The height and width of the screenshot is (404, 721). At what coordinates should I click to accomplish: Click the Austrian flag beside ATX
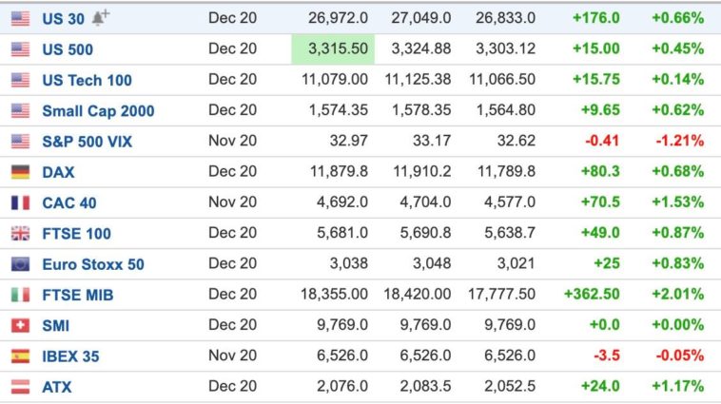pyautogui.click(x=20, y=387)
